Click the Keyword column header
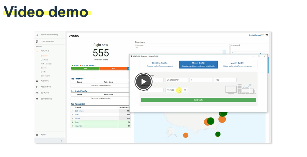Viewport: 307px width, 157px height. 78,107
